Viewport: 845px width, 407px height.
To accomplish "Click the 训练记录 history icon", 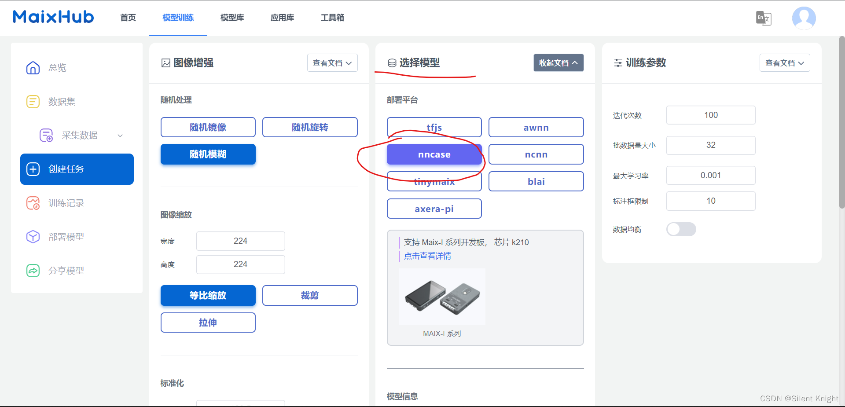I will (33, 203).
